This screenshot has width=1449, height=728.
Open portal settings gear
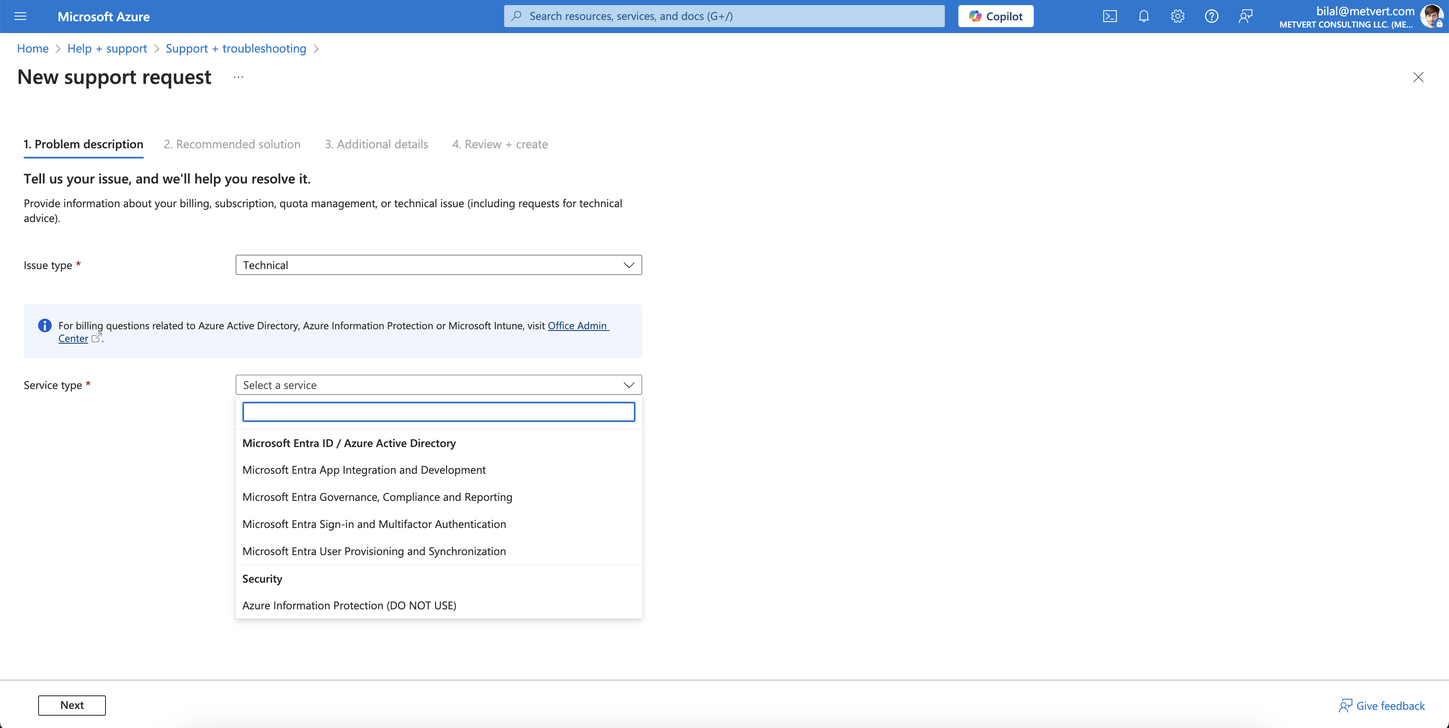click(x=1177, y=17)
